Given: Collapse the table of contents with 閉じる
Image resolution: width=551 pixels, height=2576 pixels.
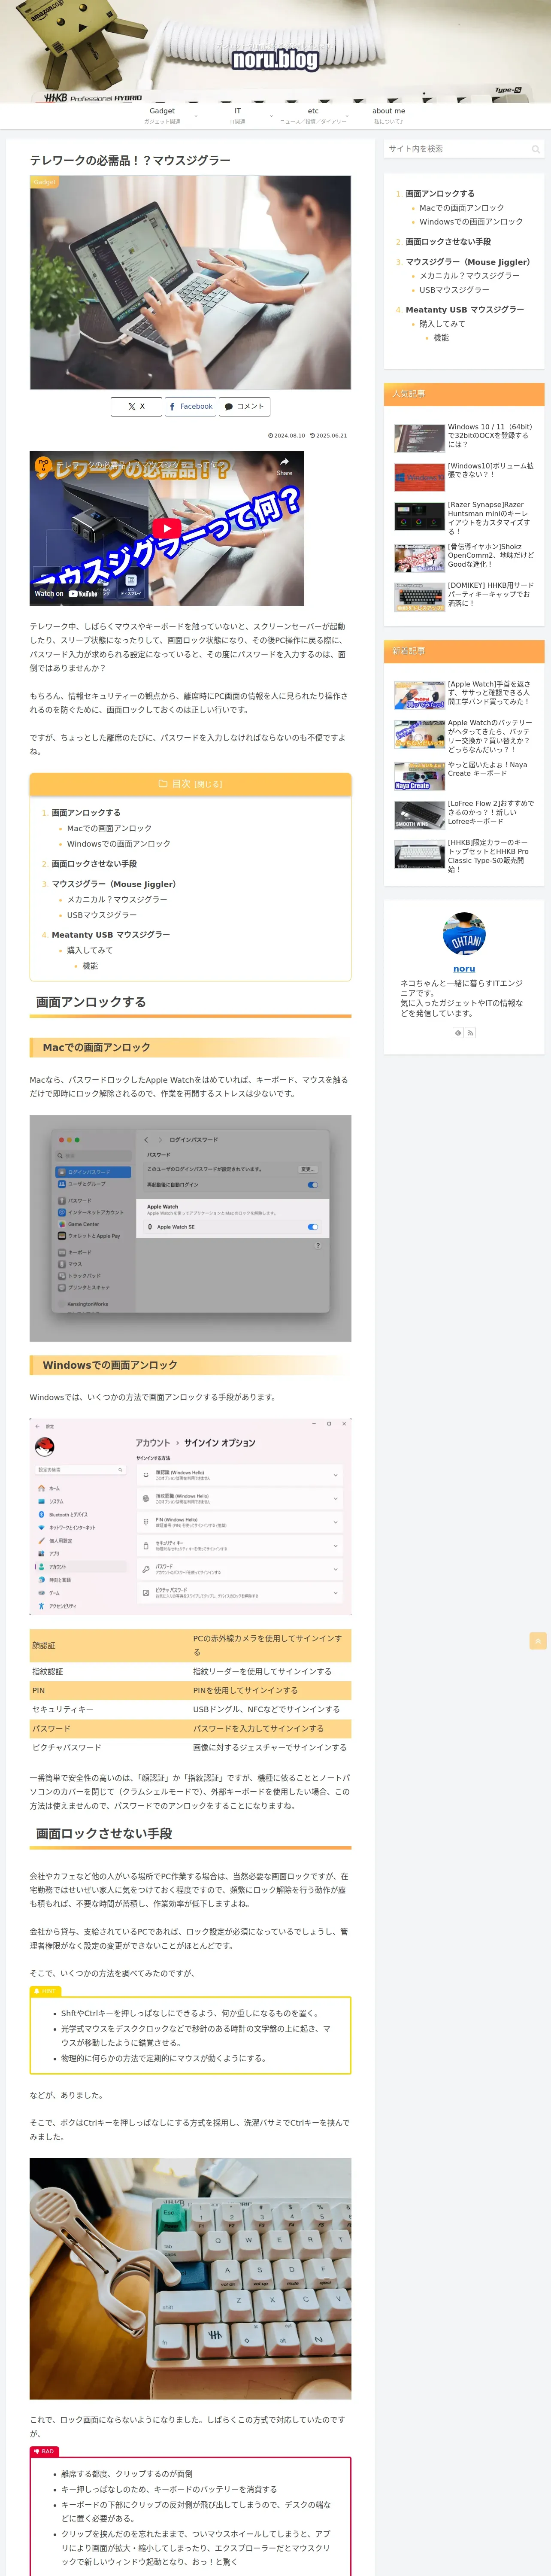Looking at the screenshot, I should (x=208, y=784).
